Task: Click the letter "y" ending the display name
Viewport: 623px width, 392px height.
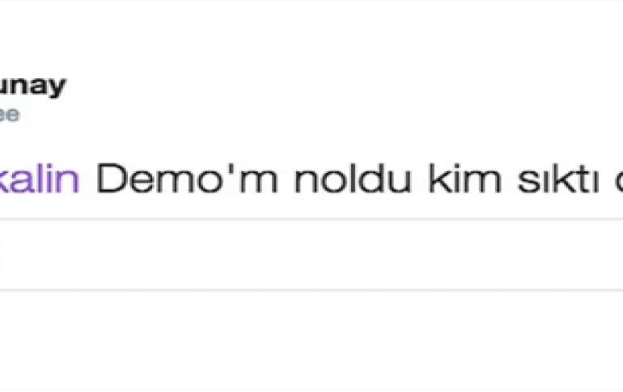Action: coord(57,88)
